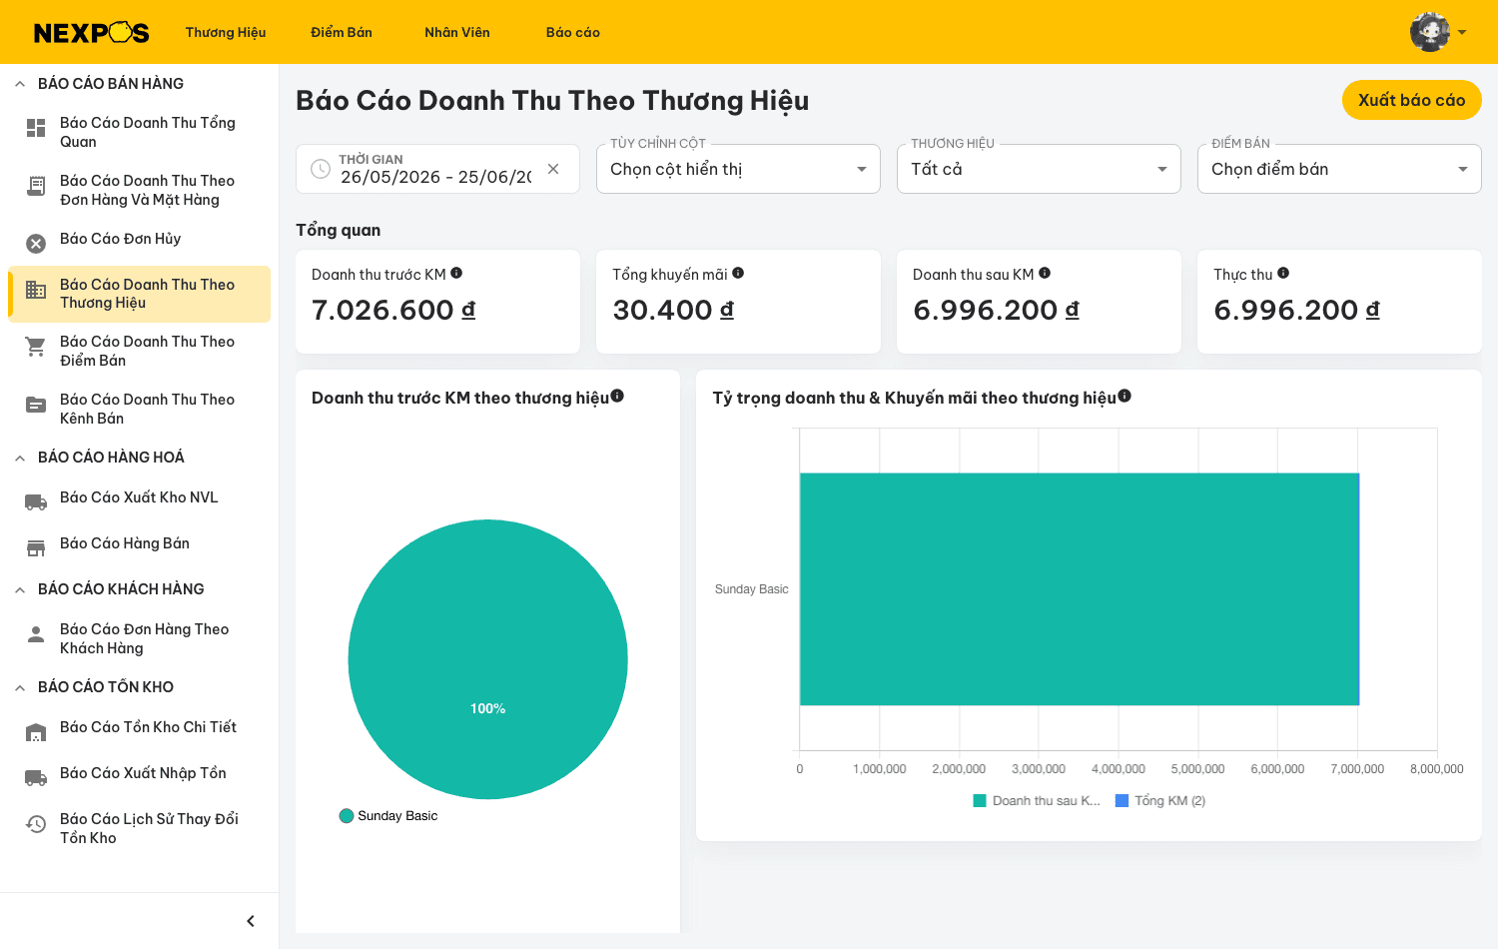The width and height of the screenshot is (1498, 949).
Task: Click info icon beside Tỷ trọng doanh thu title
Action: [1124, 396]
